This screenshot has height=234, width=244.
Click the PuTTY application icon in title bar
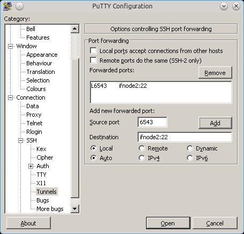[x=7, y=6]
